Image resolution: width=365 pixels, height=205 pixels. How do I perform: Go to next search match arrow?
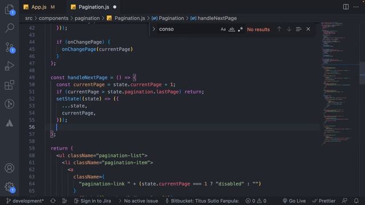point(289,29)
